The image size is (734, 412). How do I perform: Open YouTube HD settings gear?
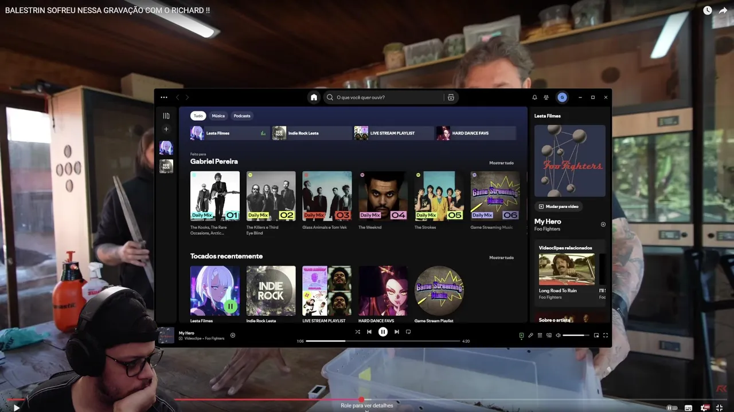704,408
